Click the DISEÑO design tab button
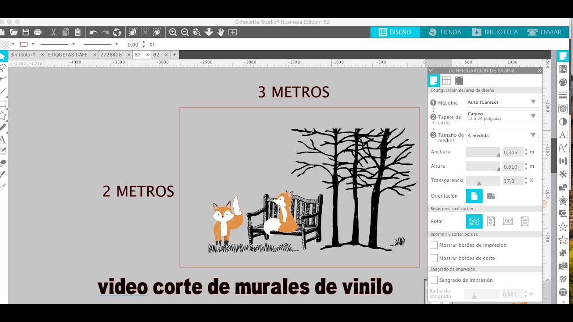Image resolution: width=573 pixels, height=322 pixels. (x=395, y=32)
